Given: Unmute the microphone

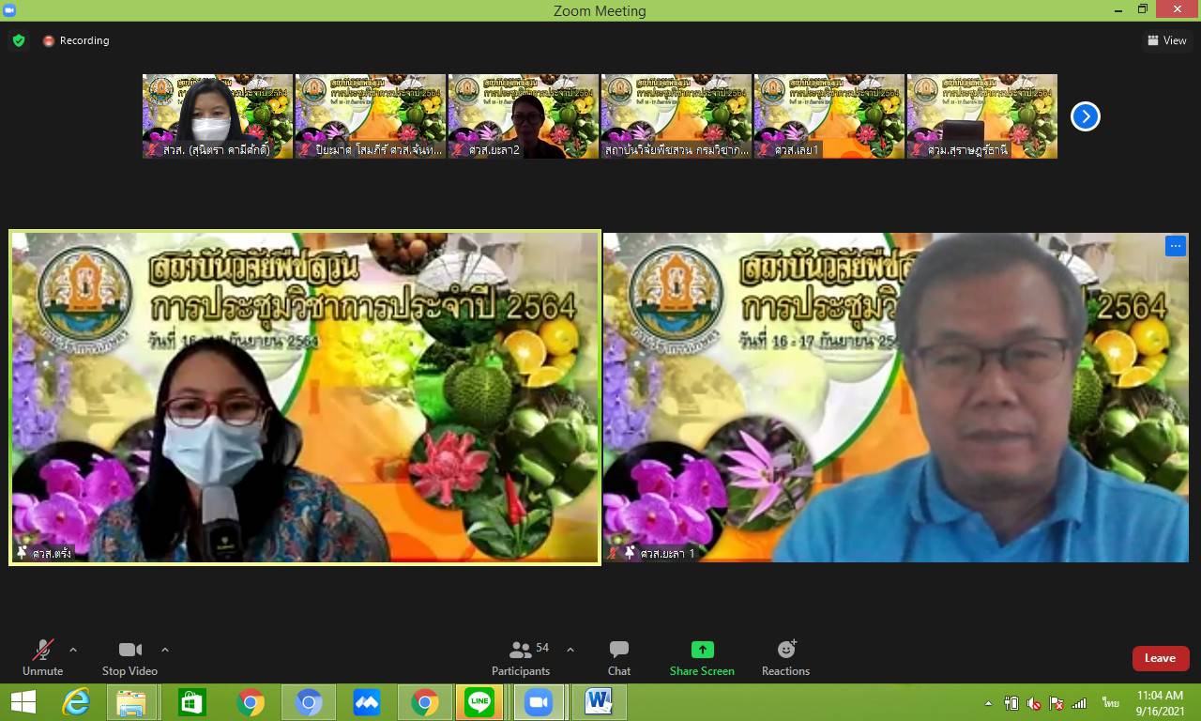Looking at the screenshot, I should [x=42, y=657].
